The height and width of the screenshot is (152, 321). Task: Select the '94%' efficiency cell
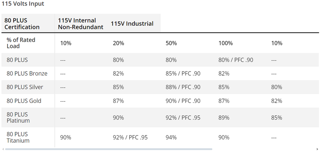point(171,138)
